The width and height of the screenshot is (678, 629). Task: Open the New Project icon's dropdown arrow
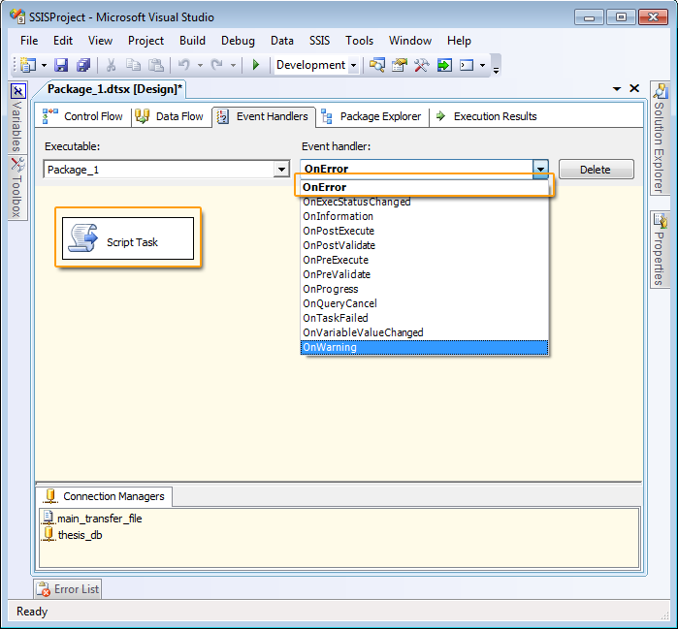click(44, 66)
